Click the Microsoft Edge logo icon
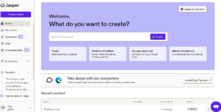This screenshot has width=221, height=112. pos(59,80)
